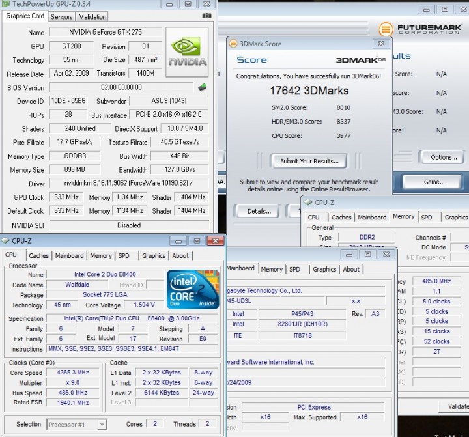Open About tab in front CPU-Z window
Screen dimensions: 469x437
pyautogui.click(x=180, y=256)
